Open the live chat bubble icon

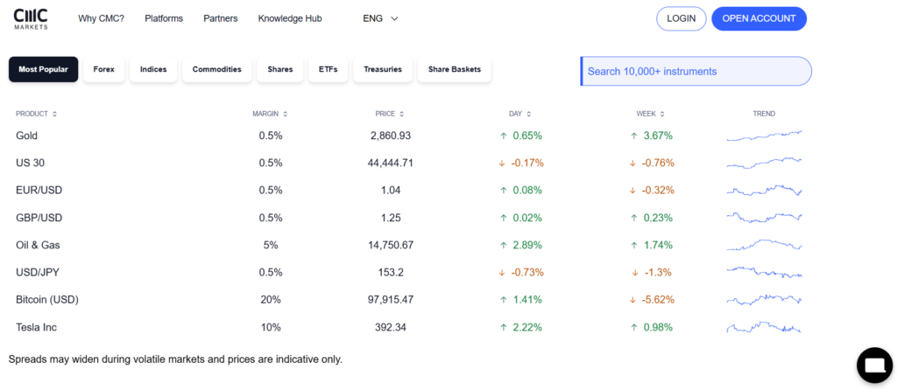click(874, 365)
